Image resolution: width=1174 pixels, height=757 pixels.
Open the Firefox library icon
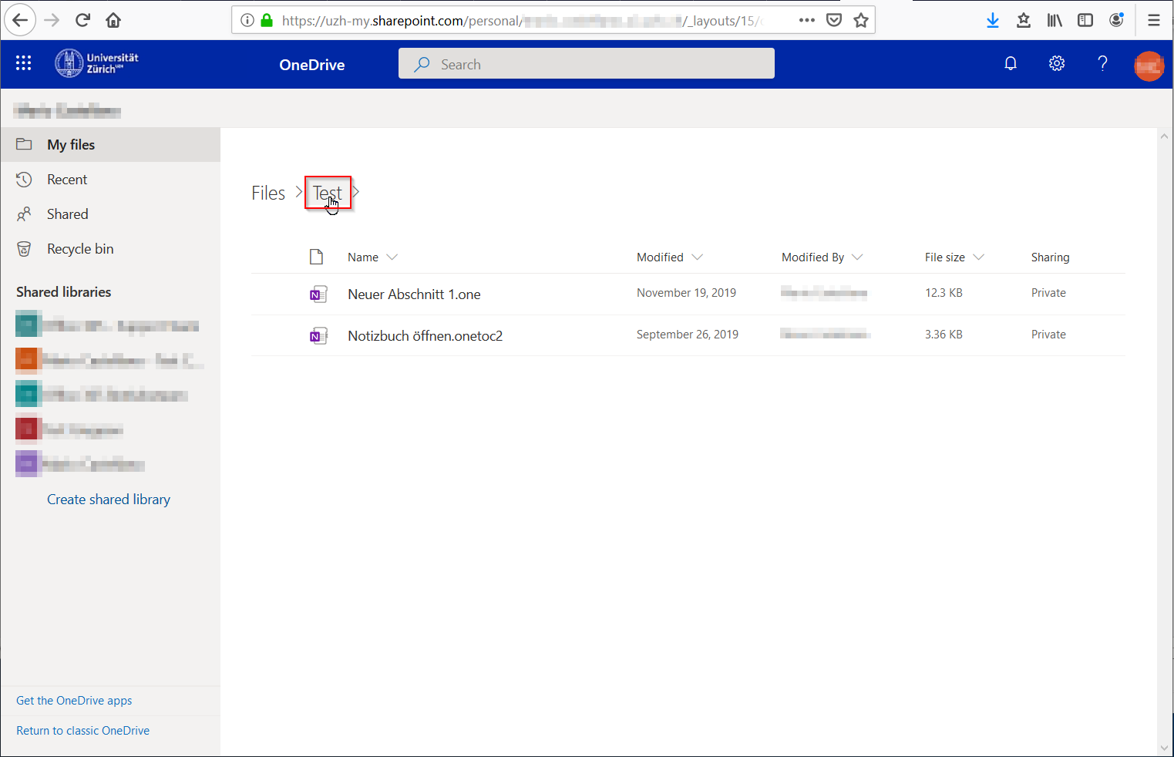tap(1055, 20)
